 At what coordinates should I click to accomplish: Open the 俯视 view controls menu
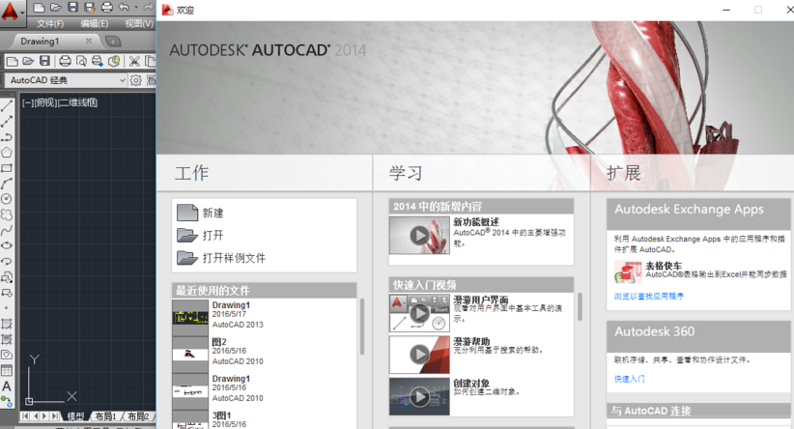44,102
